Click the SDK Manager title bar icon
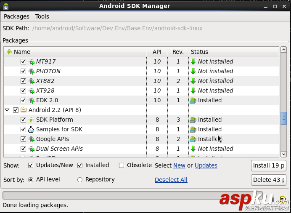The image size is (291, 213). (6, 6)
